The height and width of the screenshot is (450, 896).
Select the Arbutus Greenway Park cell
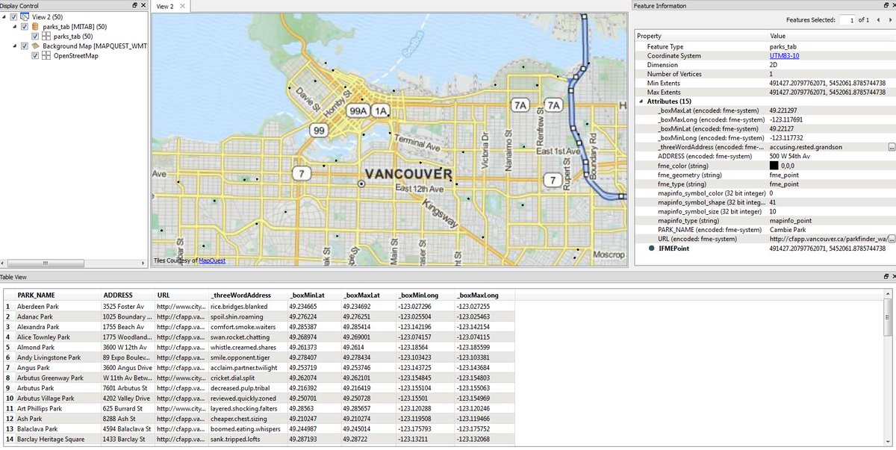click(x=58, y=378)
